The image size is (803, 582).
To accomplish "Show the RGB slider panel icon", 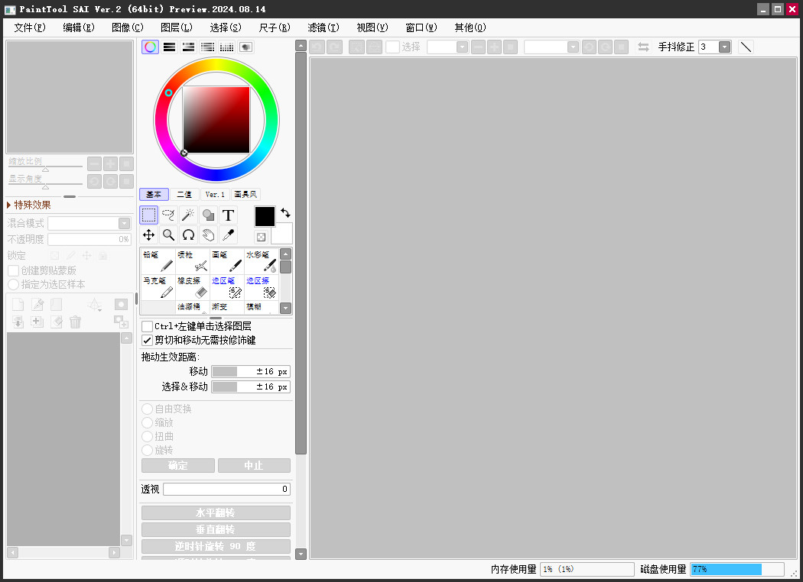I will (x=169, y=47).
